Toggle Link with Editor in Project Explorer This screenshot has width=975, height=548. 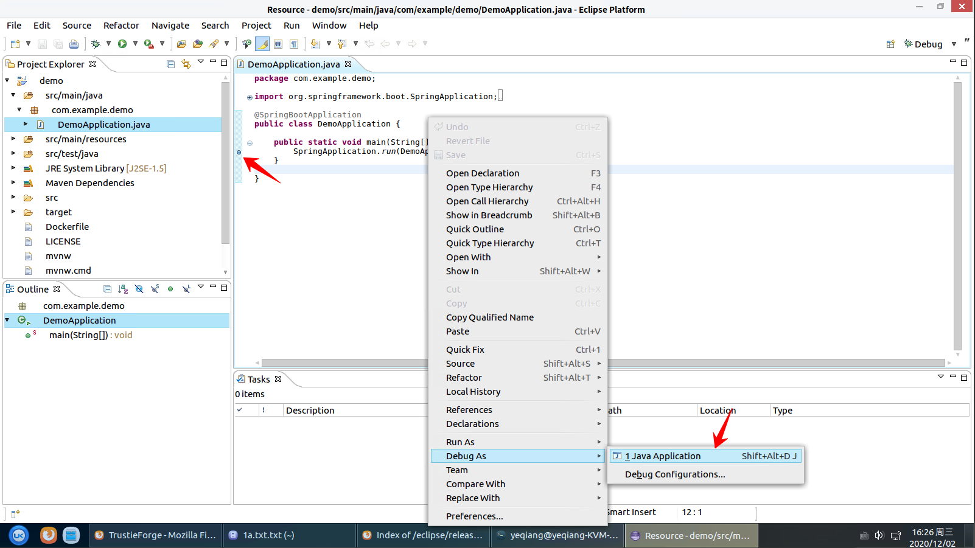[186, 64]
